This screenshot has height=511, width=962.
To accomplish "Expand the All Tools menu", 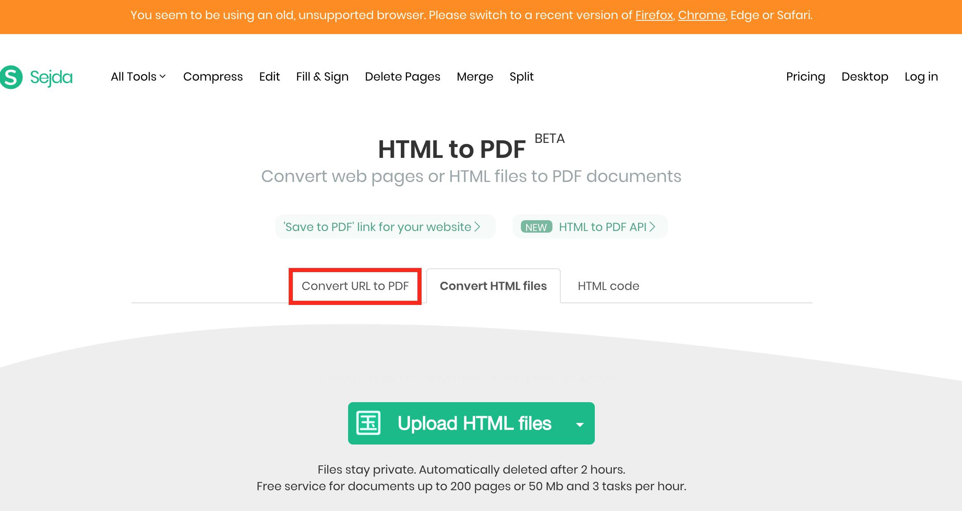I will 138,77.
